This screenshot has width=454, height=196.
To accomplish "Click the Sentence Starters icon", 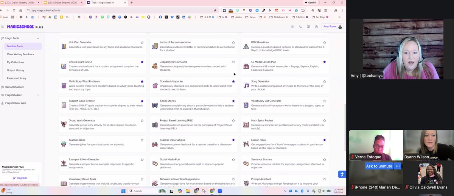I will [246, 164].
